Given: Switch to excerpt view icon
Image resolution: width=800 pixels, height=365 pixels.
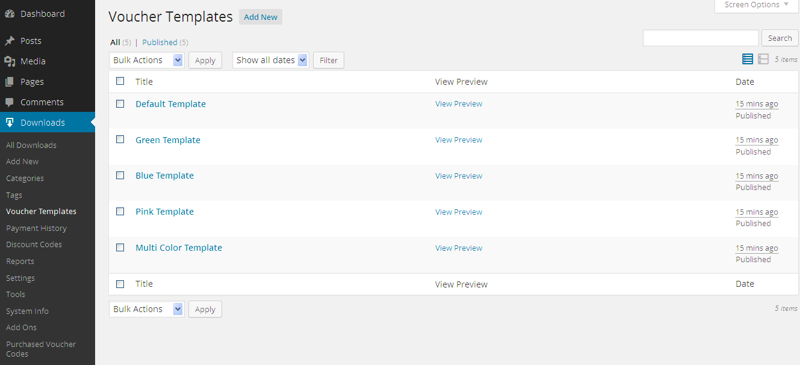Looking at the screenshot, I should (763, 59).
